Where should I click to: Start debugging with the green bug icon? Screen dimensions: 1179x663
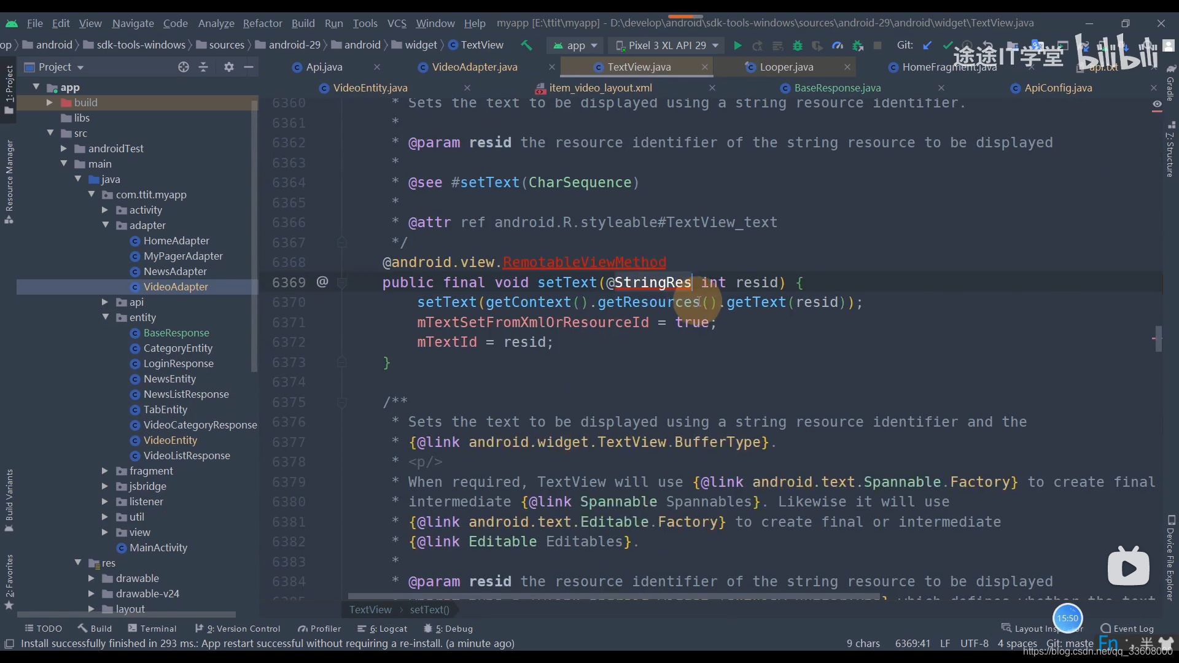(x=798, y=45)
